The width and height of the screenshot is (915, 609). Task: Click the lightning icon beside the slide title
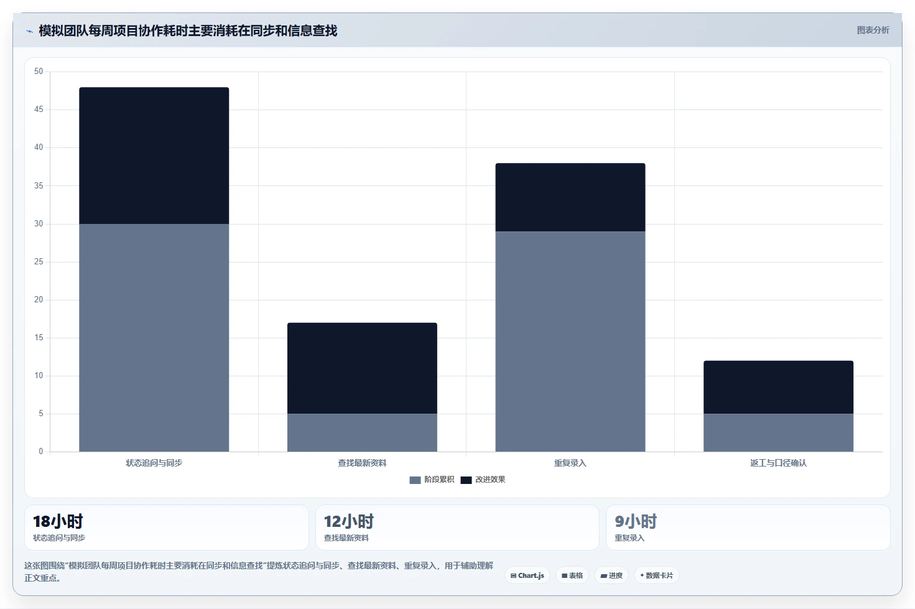pyautogui.click(x=29, y=31)
